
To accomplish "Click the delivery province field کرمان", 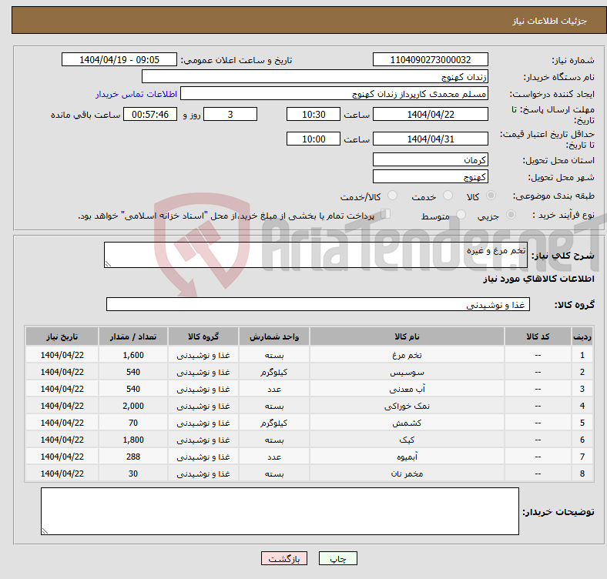I will click(x=430, y=159).
